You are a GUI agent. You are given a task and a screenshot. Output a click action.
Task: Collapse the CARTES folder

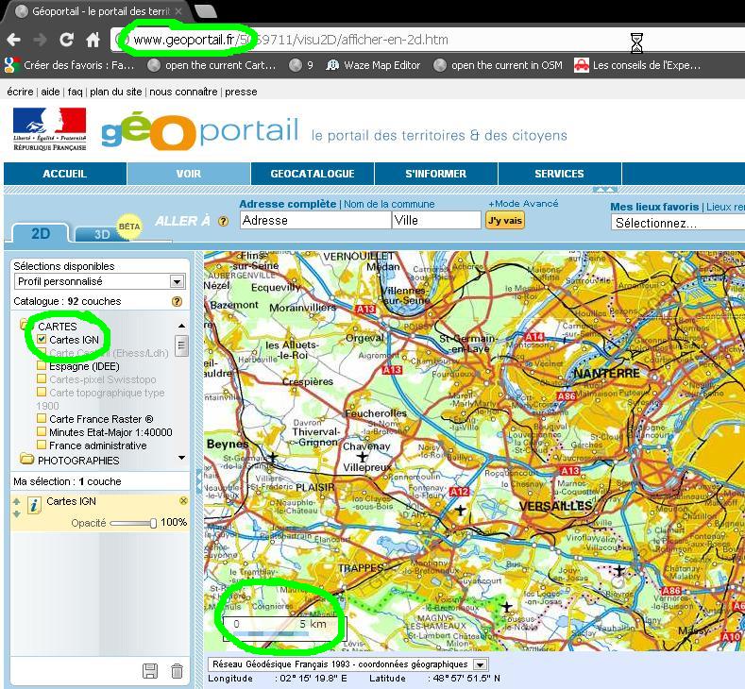pyautogui.click(x=25, y=326)
